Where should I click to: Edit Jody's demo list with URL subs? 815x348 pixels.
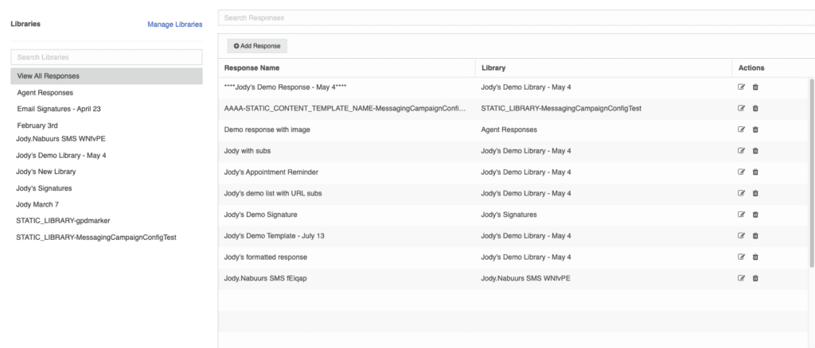tap(742, 193)
